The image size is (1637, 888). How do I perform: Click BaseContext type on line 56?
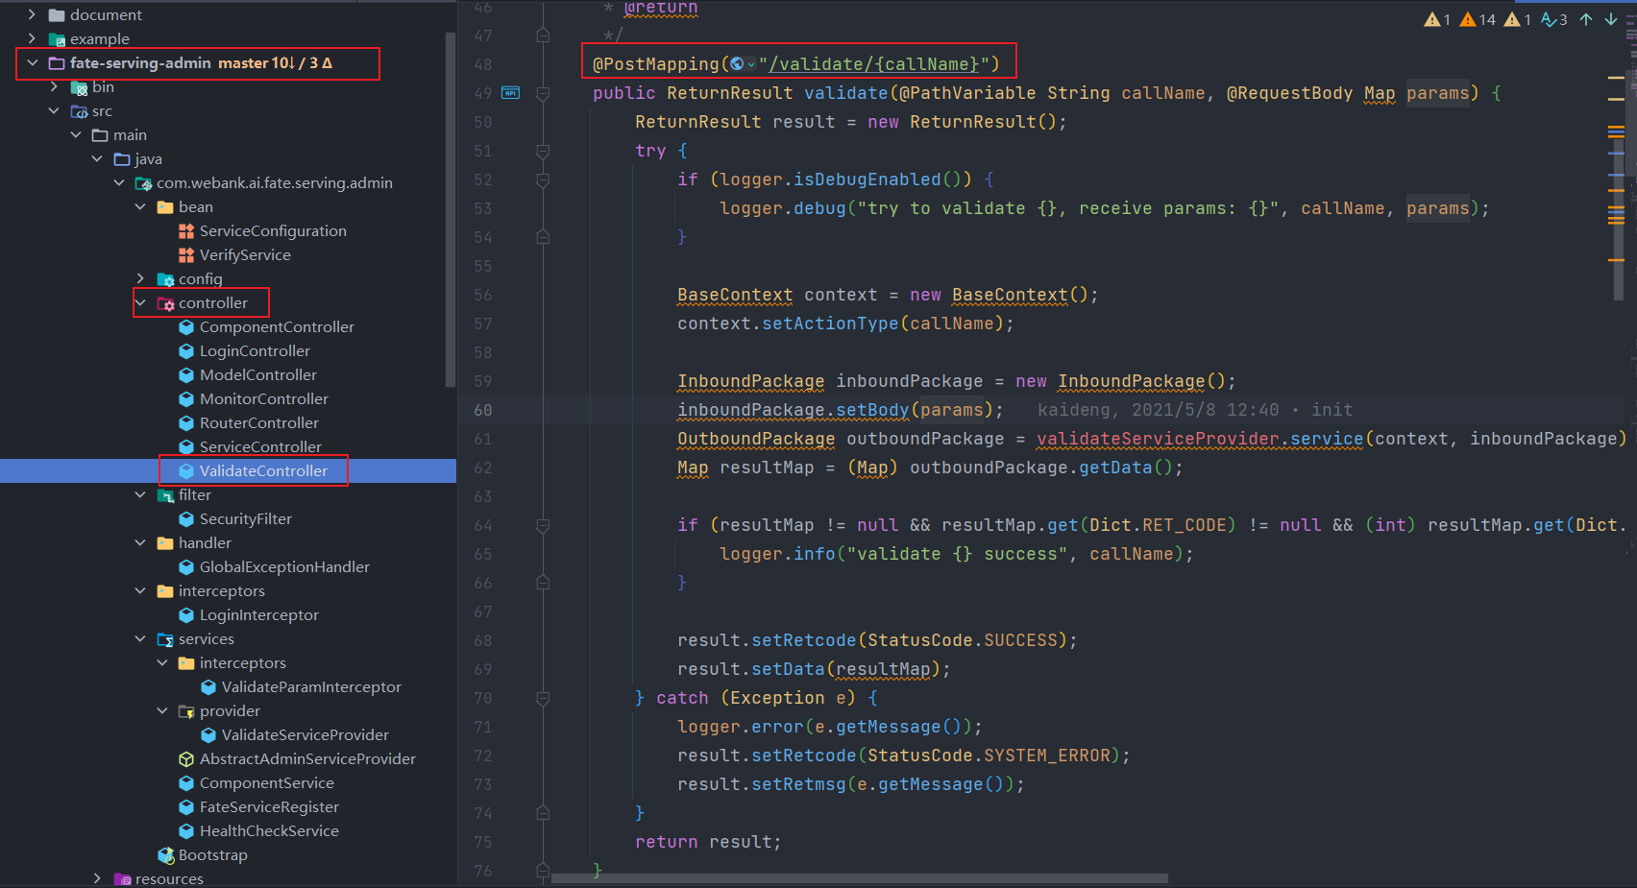click(735, 295)
